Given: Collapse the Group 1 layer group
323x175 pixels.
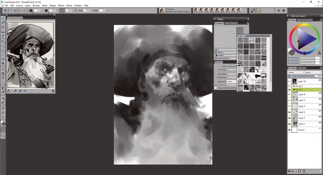Looking at the screenshot, I should 294,90.
